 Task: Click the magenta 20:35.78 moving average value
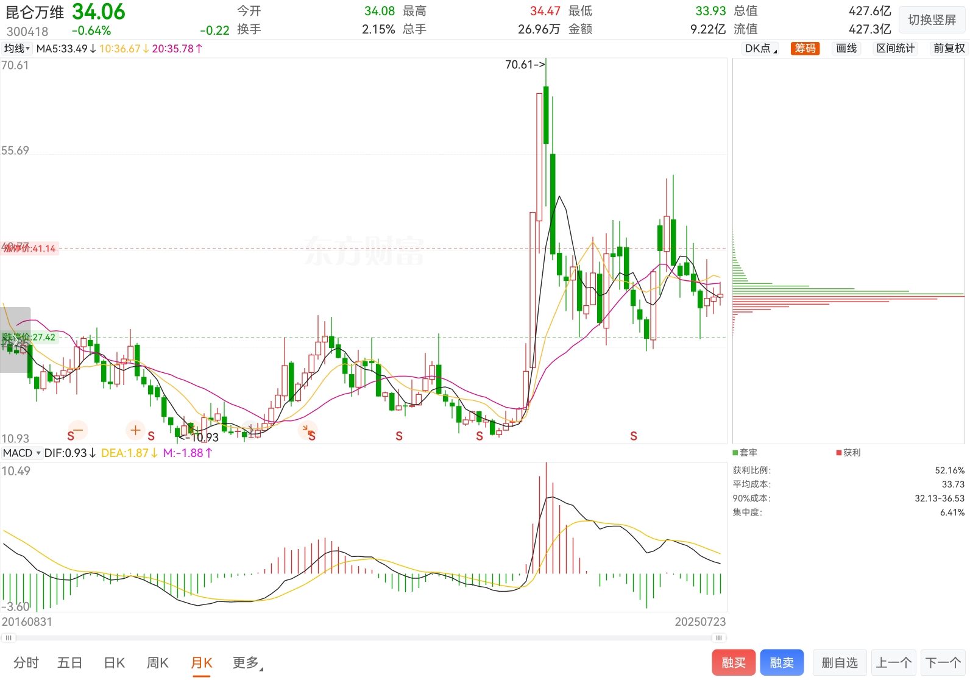(177, 49)
